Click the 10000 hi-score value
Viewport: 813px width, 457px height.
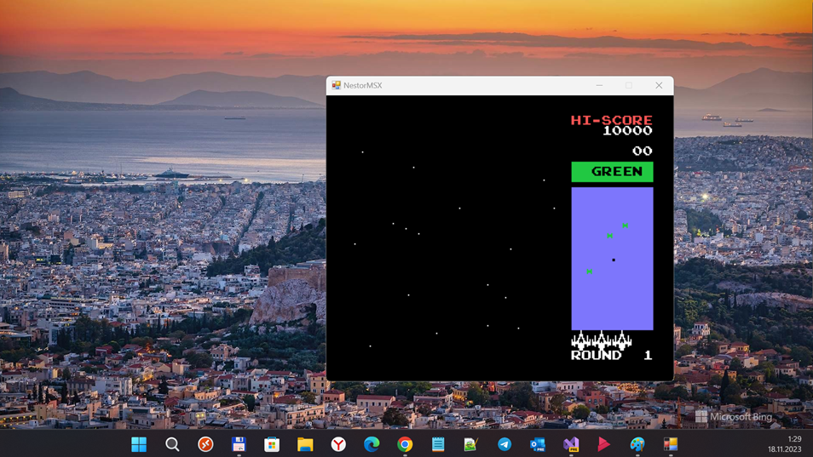(627, 131)
